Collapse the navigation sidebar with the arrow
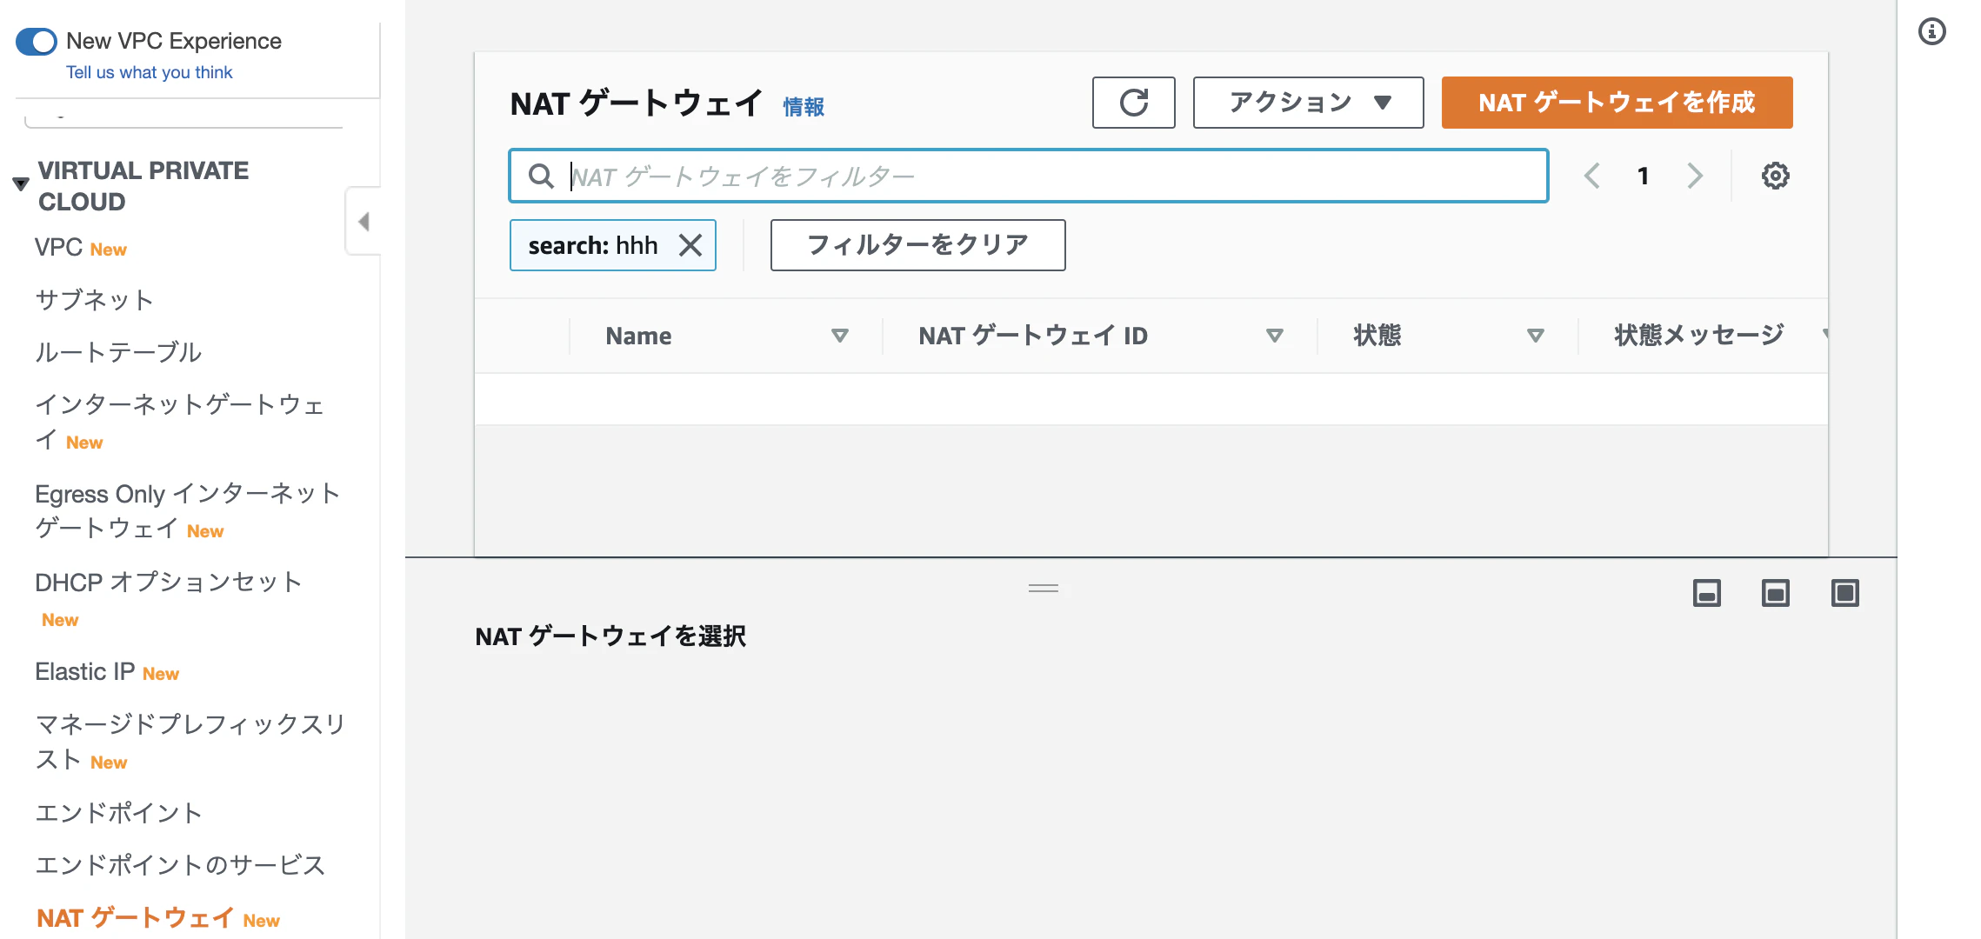The image size is (1981, 939). [364, 222]
